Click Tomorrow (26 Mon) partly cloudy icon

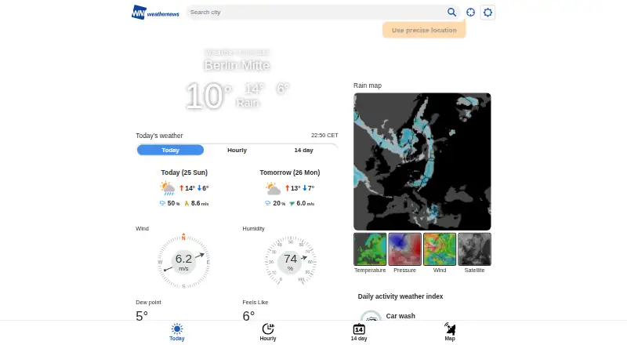click(273, 188)
